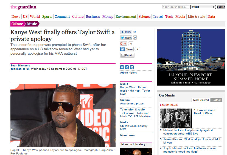Open the Comment section

(62, 17)
